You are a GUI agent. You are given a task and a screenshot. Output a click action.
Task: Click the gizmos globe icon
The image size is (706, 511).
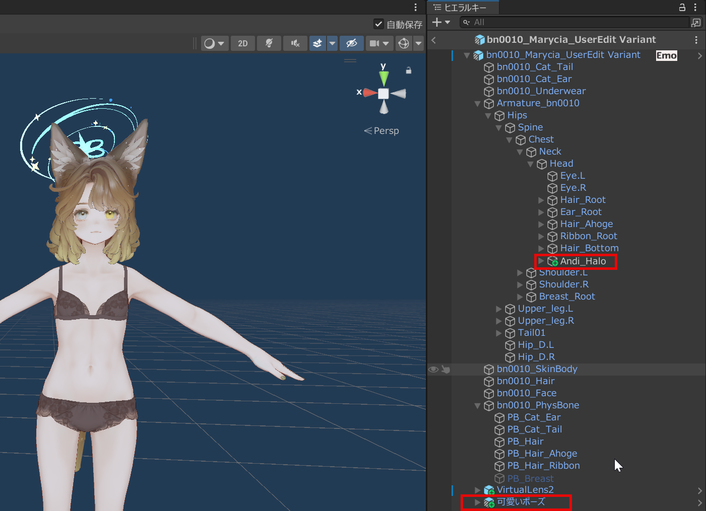[404, 43]
